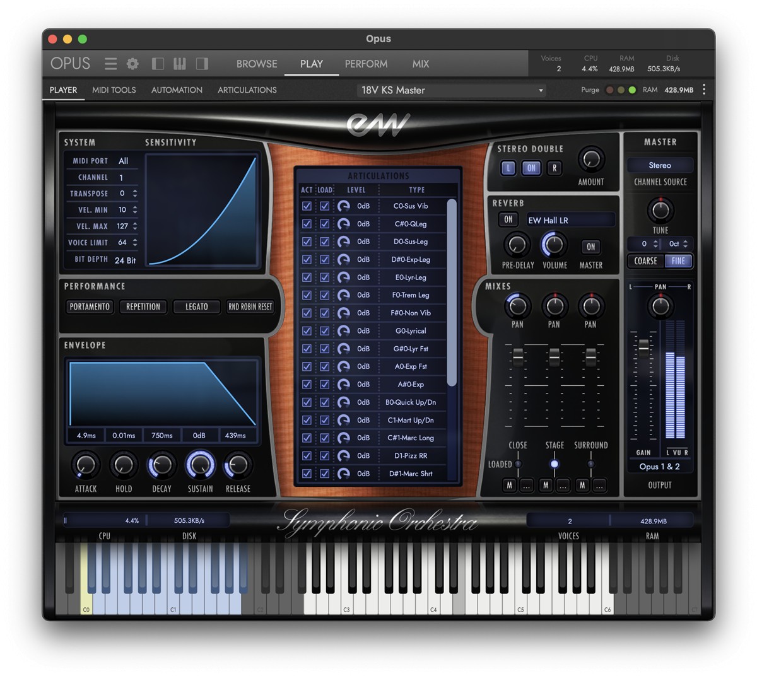Click the STAGE mic level fader

[x=554, y=465]
